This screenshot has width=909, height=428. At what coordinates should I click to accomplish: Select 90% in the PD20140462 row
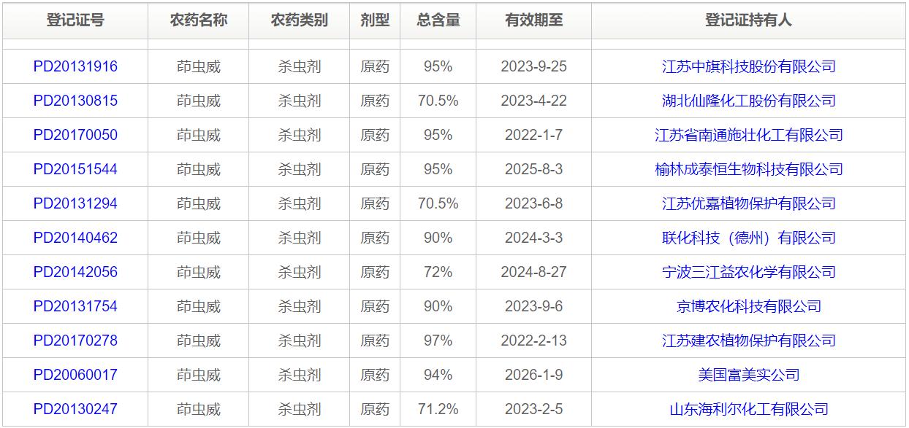[x=438, y=238]
